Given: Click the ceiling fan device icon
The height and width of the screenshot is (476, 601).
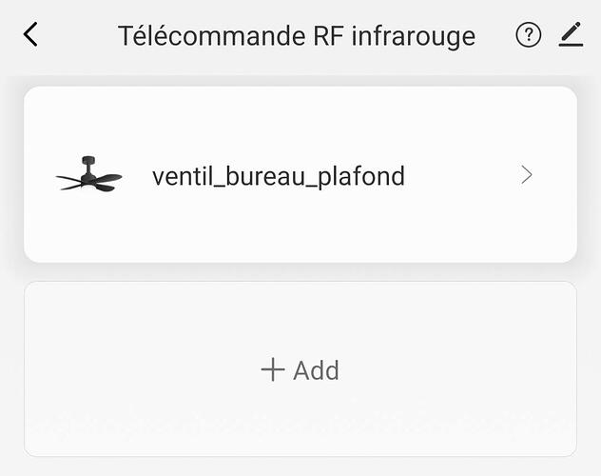Looking at the screenshot, I should [89, 175].
